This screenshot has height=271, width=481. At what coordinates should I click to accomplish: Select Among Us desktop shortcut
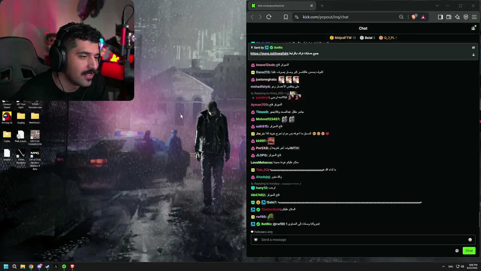click(x=7, y=118)
